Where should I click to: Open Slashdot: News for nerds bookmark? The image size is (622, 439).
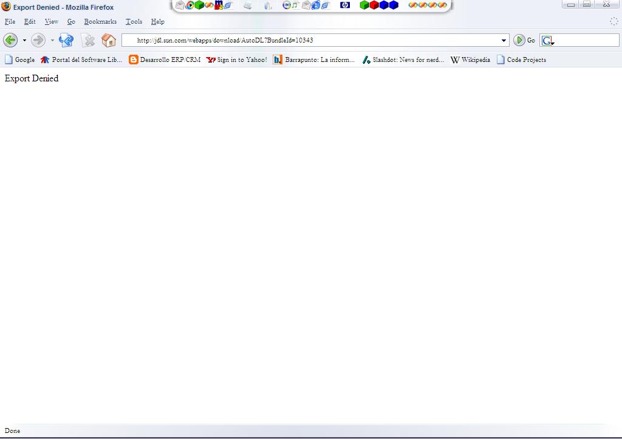point(403,60)
